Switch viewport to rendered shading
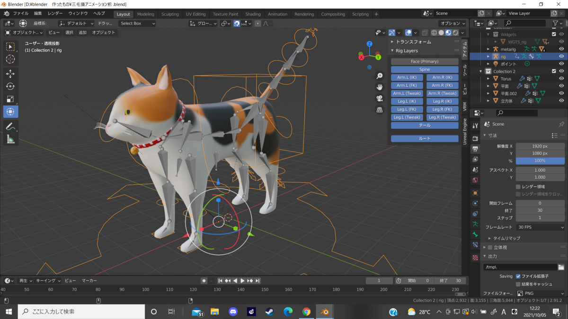Image resolution: width=568 pixels, height=319 pixels. (455, 33)
